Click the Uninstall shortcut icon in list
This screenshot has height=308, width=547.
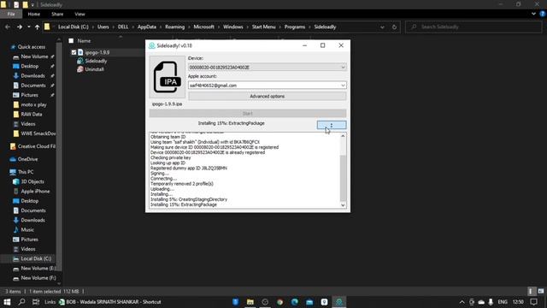coord(80,69)
